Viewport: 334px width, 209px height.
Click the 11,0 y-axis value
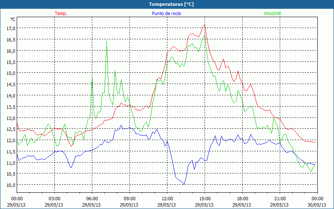(x=11, y=163)
